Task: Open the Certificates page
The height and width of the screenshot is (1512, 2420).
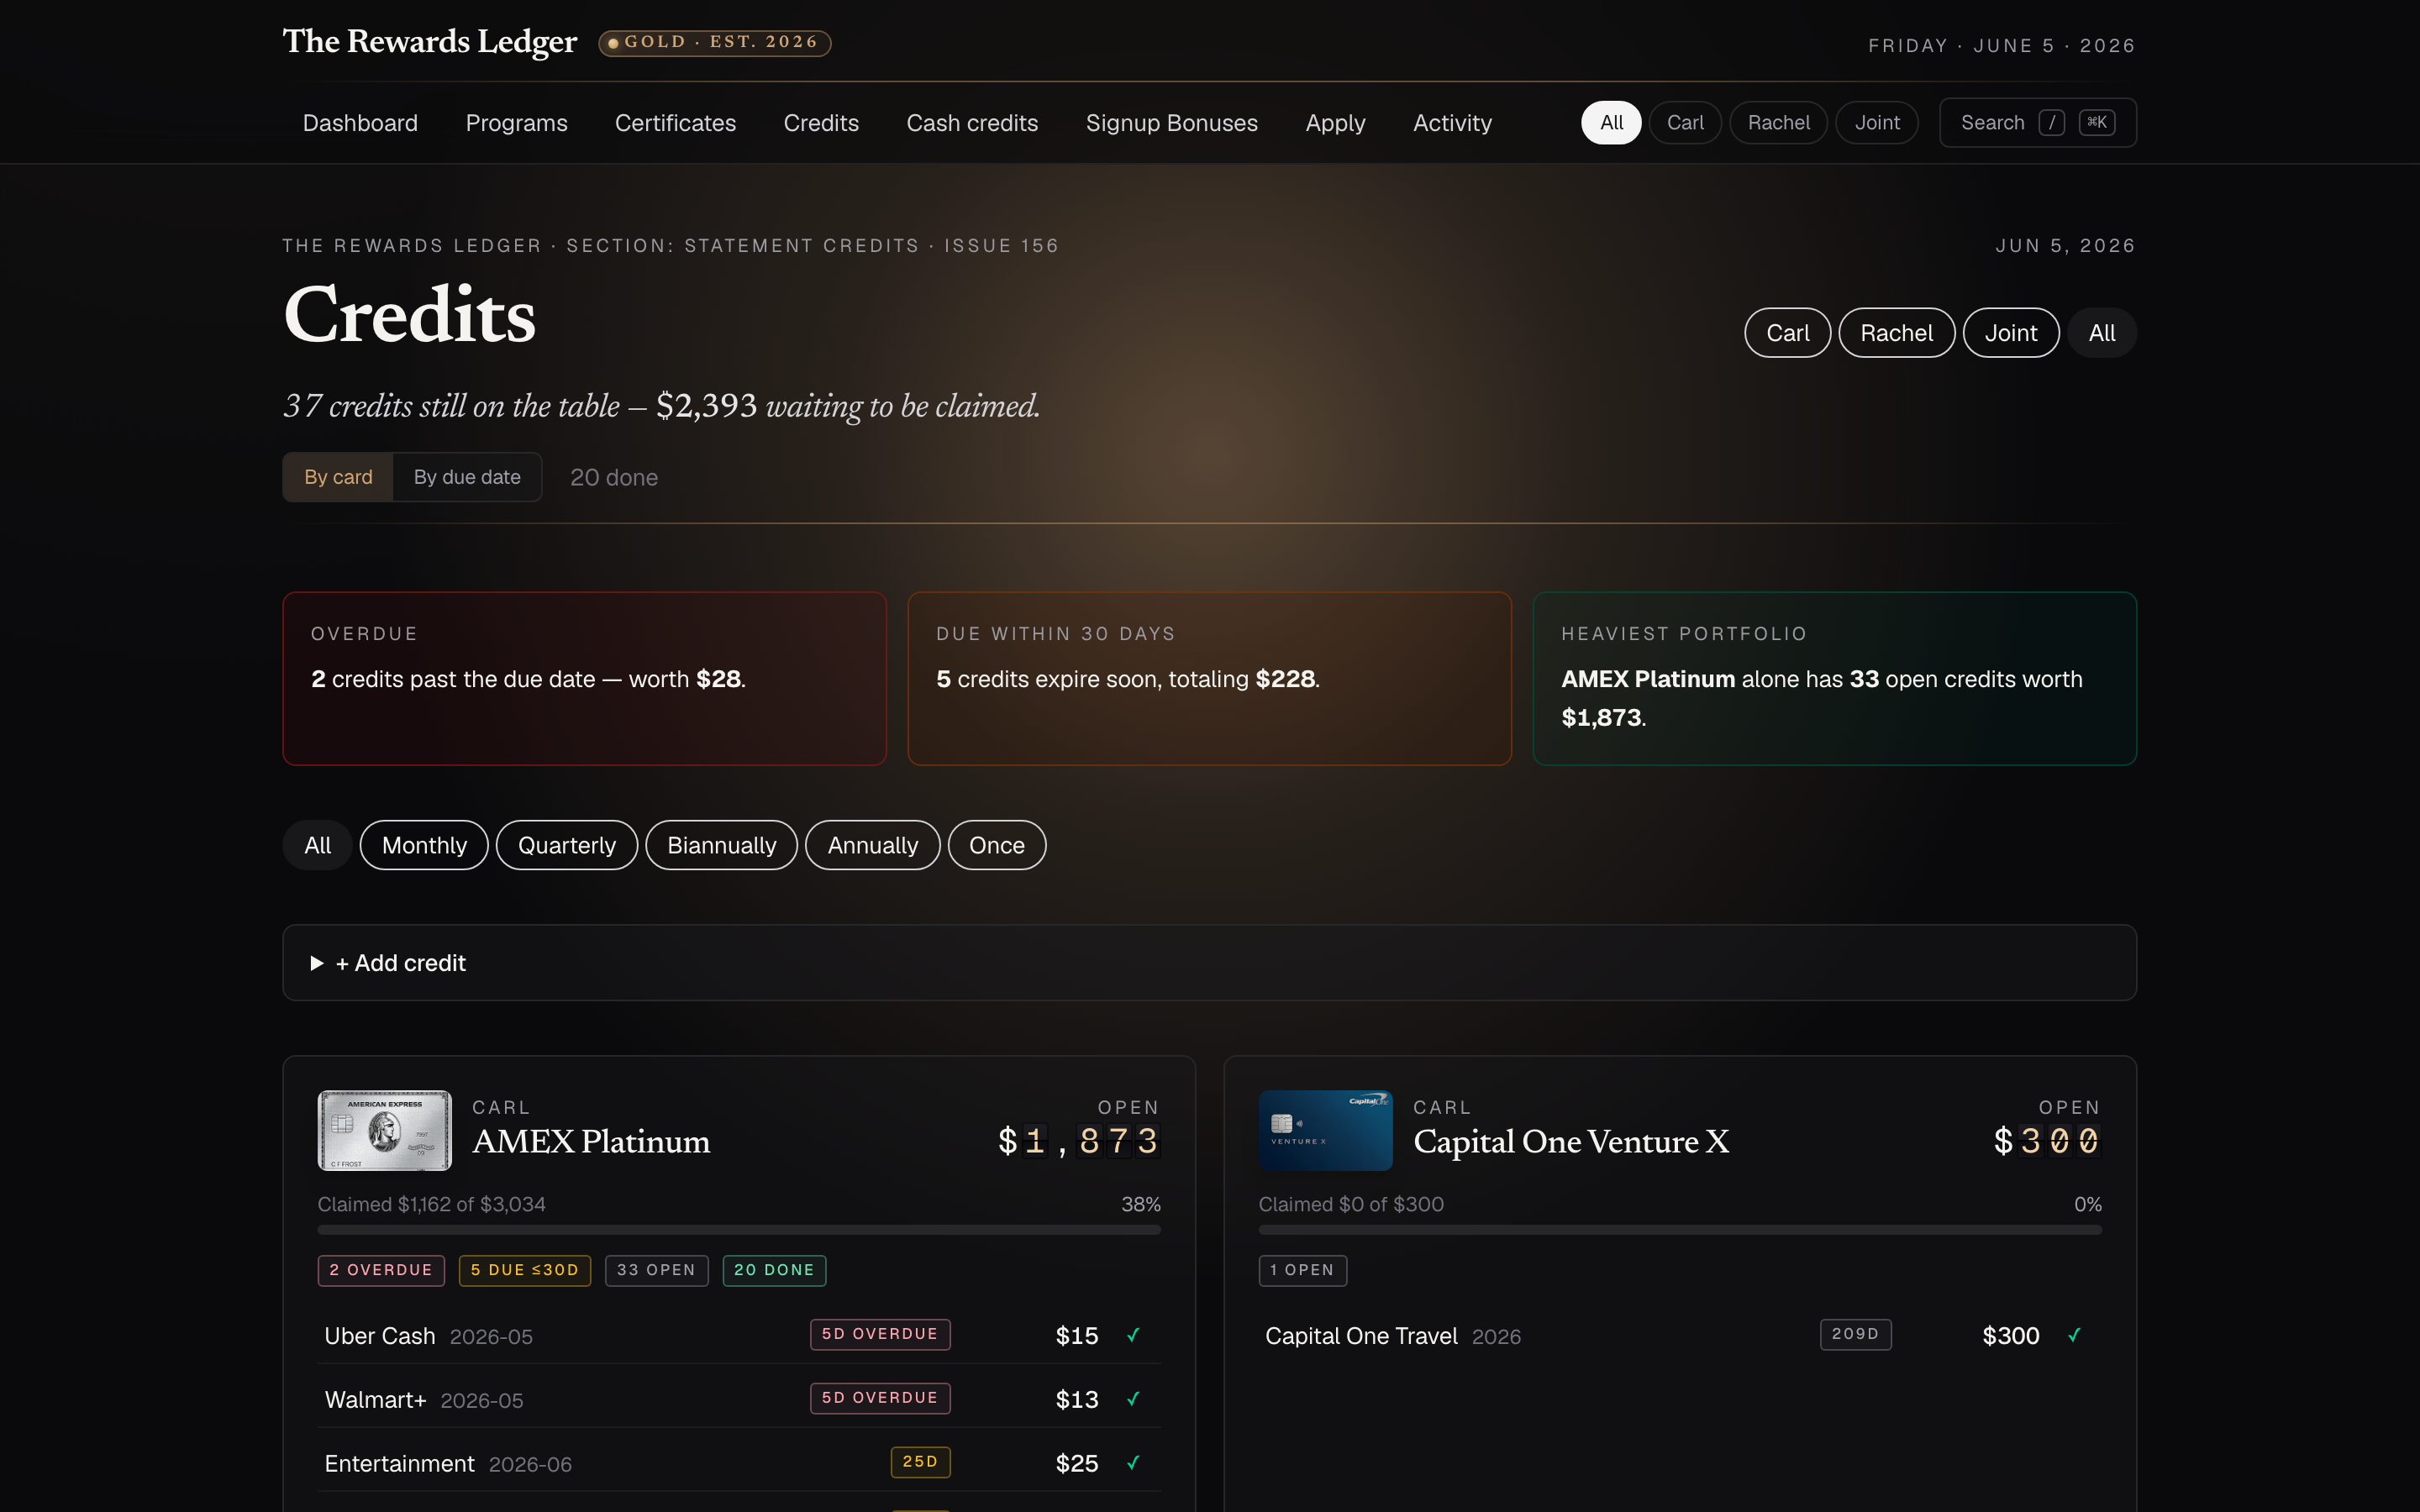Action: [675, 123]
